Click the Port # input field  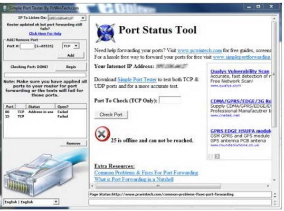tap(27, 46)
